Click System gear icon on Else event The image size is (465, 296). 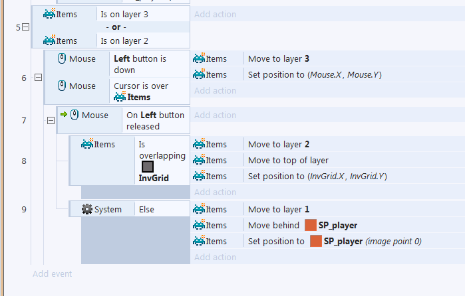pyautogui.click(x=87, y=209)
